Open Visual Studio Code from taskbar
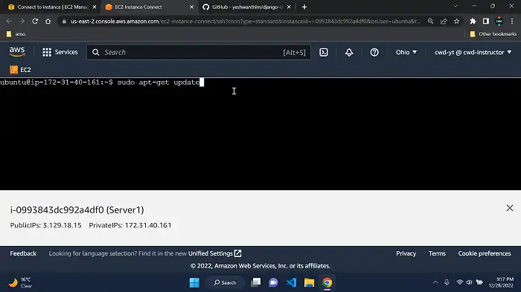Viewport: 521px width, 292px height. coord(292,282)
